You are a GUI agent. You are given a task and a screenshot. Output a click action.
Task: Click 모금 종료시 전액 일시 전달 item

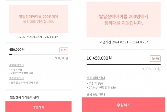tap(24, 83)
